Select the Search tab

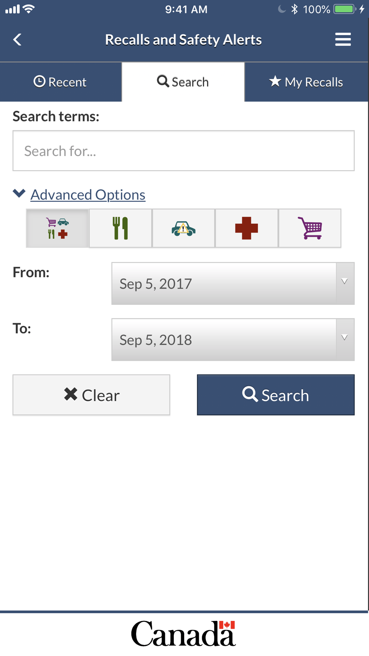point(183,82)
